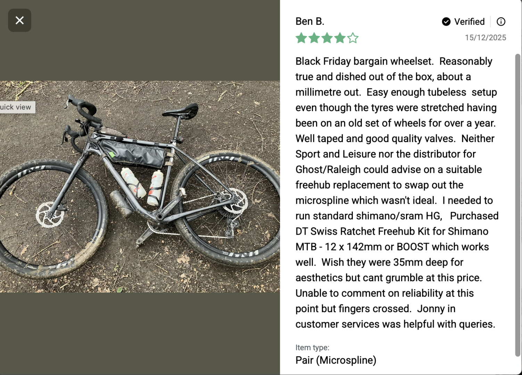Click the Item type label
This screenshot has height=375, width=522.
[312, 348]
